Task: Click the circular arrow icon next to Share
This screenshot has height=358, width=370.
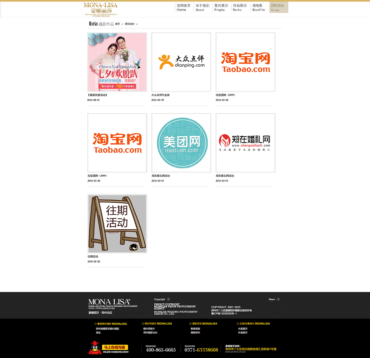Action: click(x=278, y=299)
